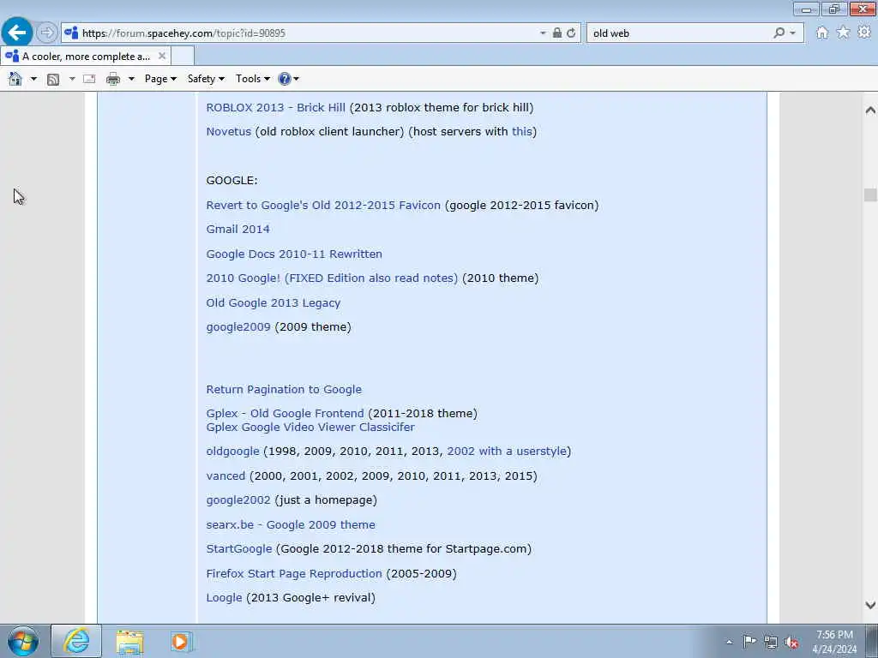Click scrollbar up arrow
Screen dimensions: 878x658
pyautogui.click(x=870, y=111)
